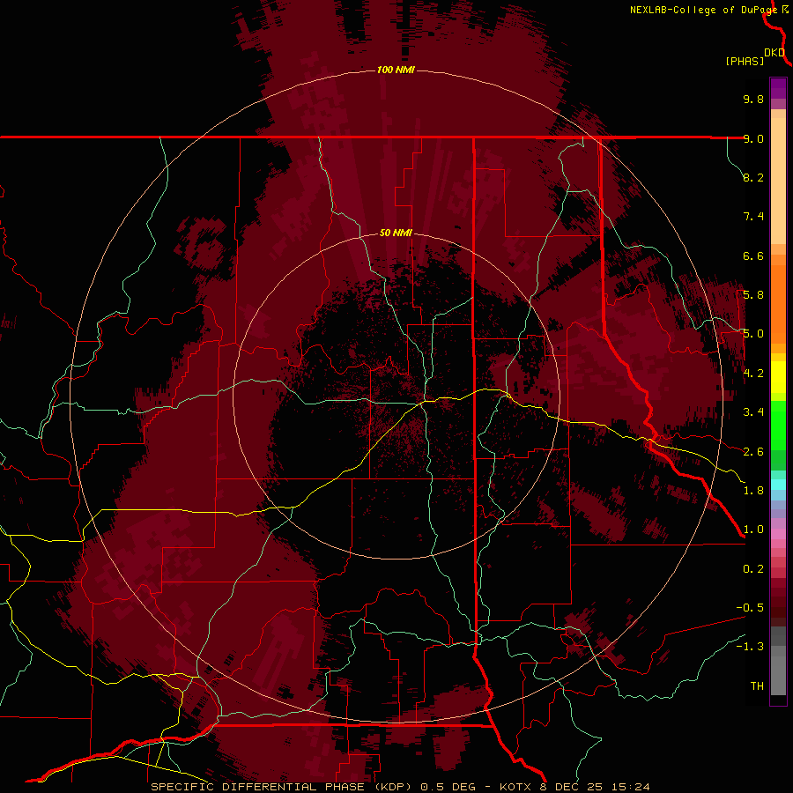Click the 8.2 scale value

click(x=753, y=177)
